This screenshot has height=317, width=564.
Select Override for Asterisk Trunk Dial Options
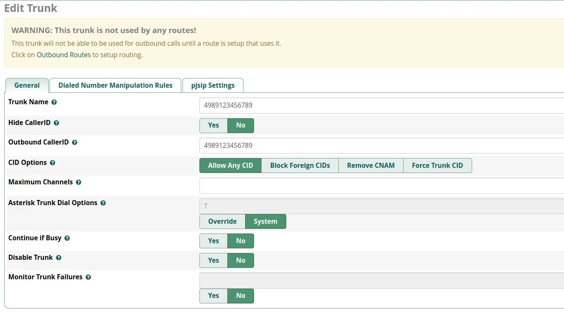(x=222, y=222)
